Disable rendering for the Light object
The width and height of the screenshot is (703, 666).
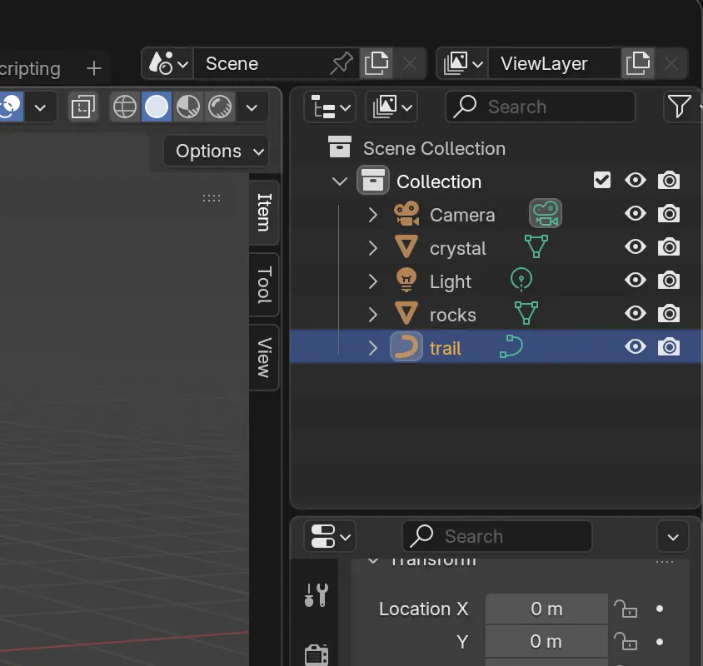pyautogui.click(x=668, y=281)
